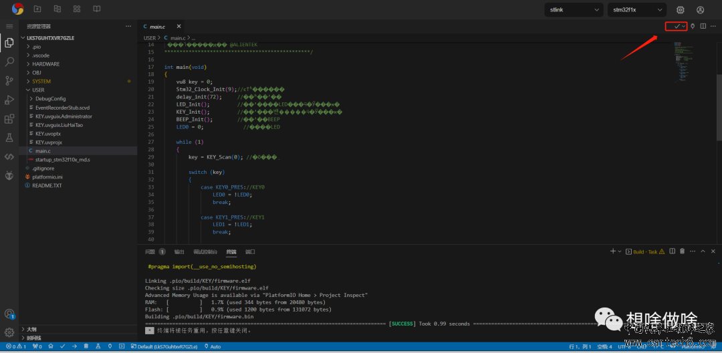Expand the OBJ folder
This screenshot has height=353, width=722.
[x=78, y=73]
